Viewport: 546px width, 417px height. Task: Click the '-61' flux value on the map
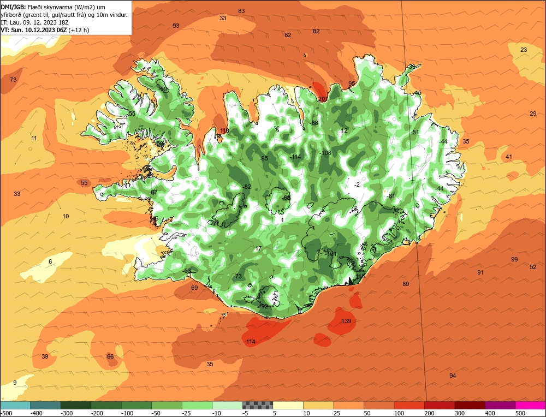pos(391,196)
